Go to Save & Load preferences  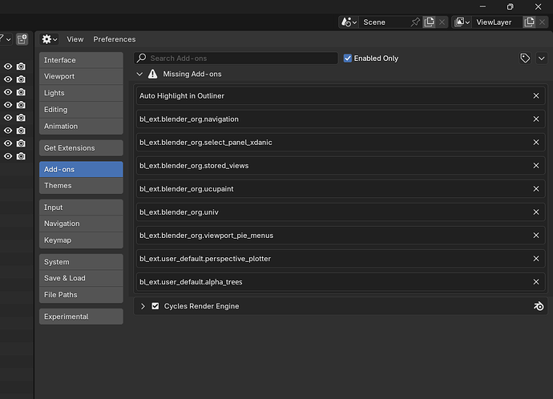point(81,279)
